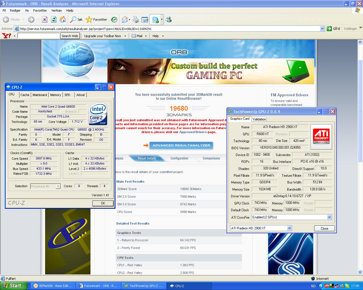Click the Search Web button
The width and height of the screenshot is (363, 290).
tap(70, 36)
